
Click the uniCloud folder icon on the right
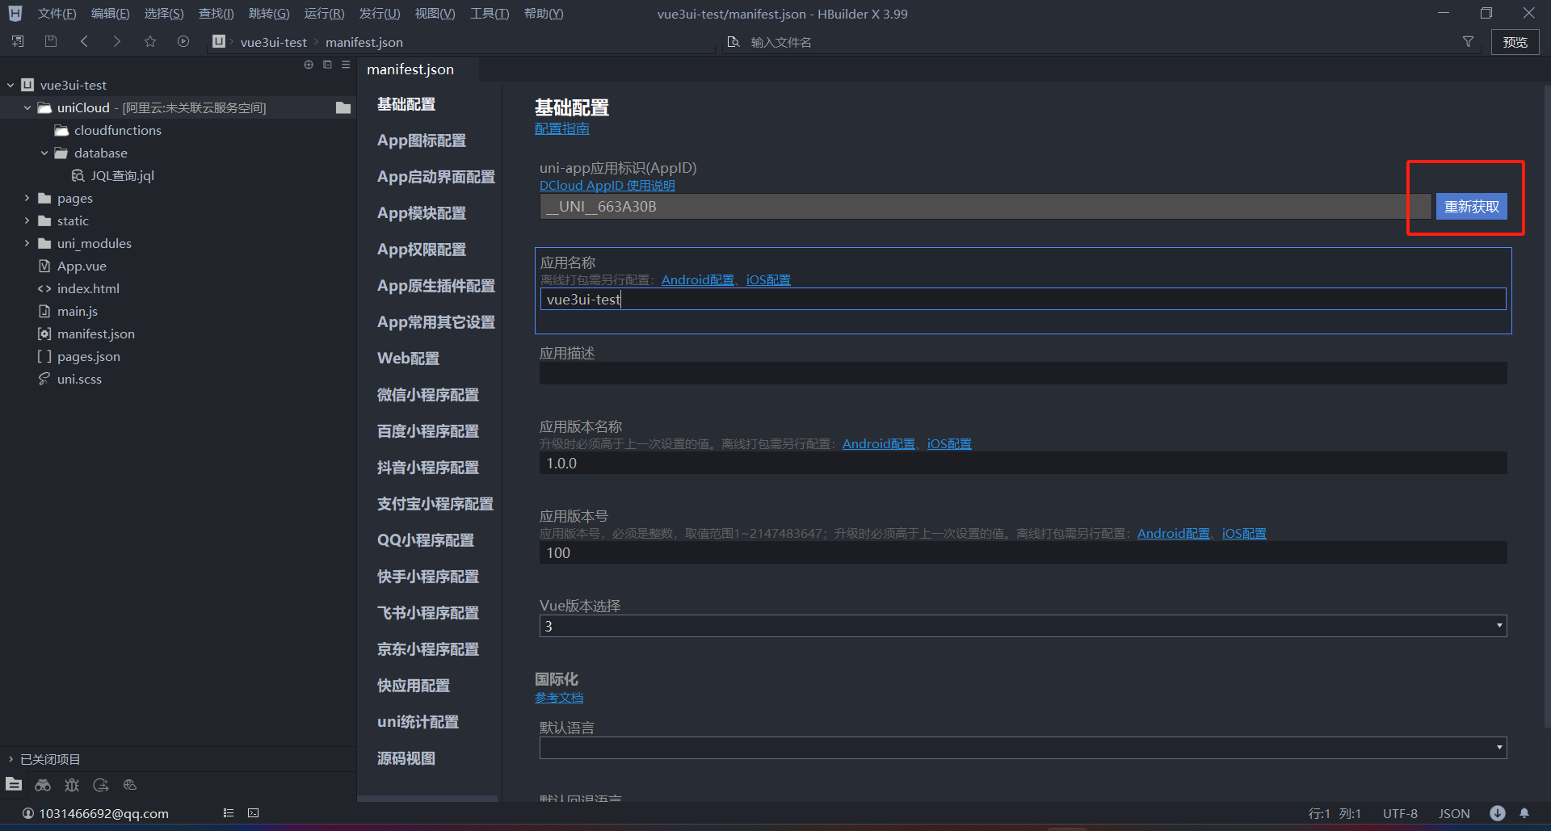tap(343, 107)
